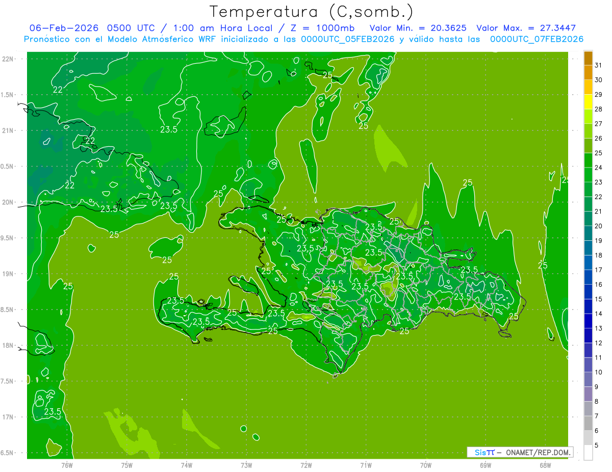The height and width of the screenshot is (472, 612).
Task: Click the 19N latitude axis label
Action: click(8, 273)
